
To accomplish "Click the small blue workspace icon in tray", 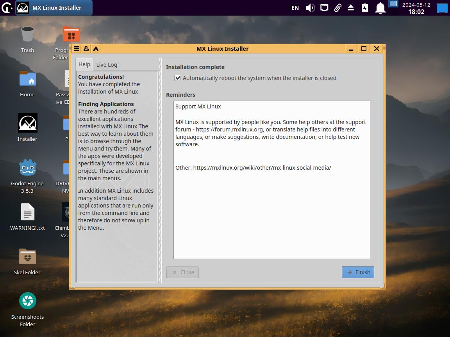I will pos(393,4).
